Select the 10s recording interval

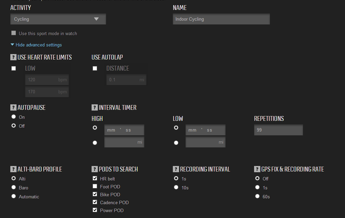(176, 187)
